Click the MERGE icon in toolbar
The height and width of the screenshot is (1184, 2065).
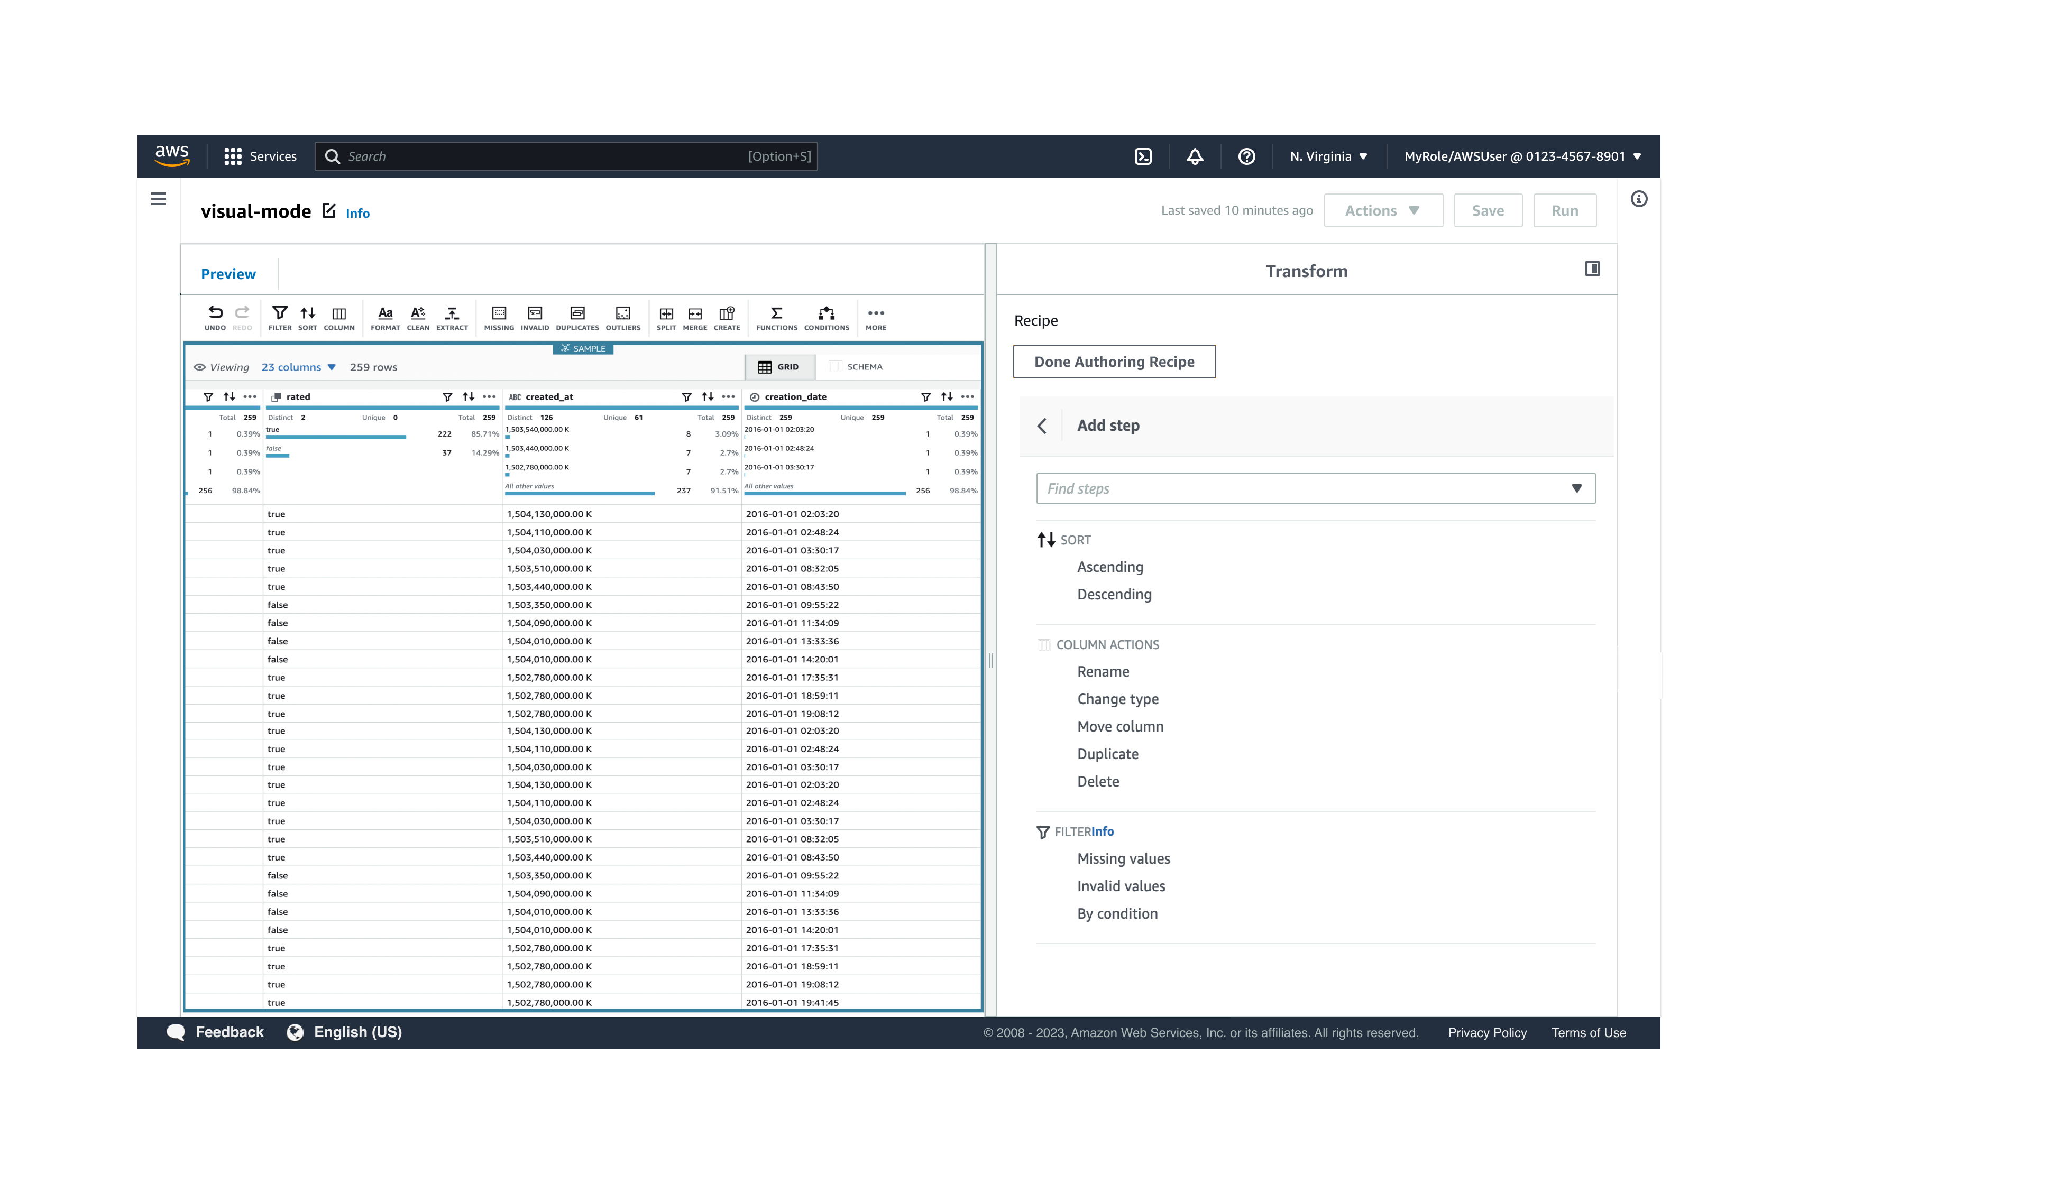pyautogui.click(x=695, y=318)
